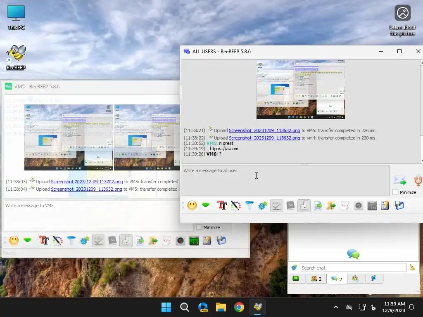The height and width of the screenshot is (317, 423).
Task: Check Minimize checkbox in VM5 window
Action: pos(199,227)
